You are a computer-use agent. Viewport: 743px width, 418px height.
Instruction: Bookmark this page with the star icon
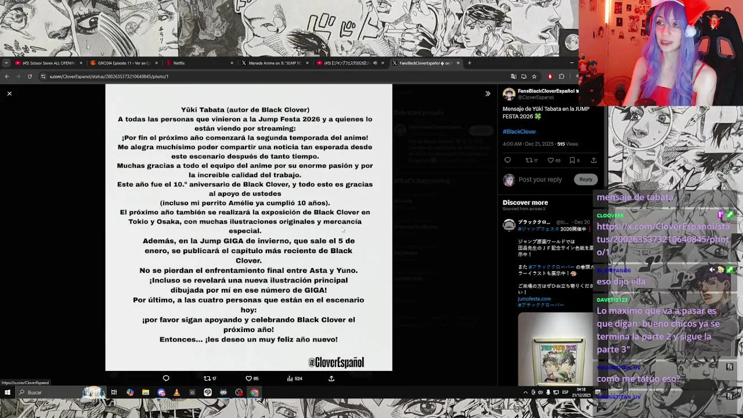(x=534, y=77)
